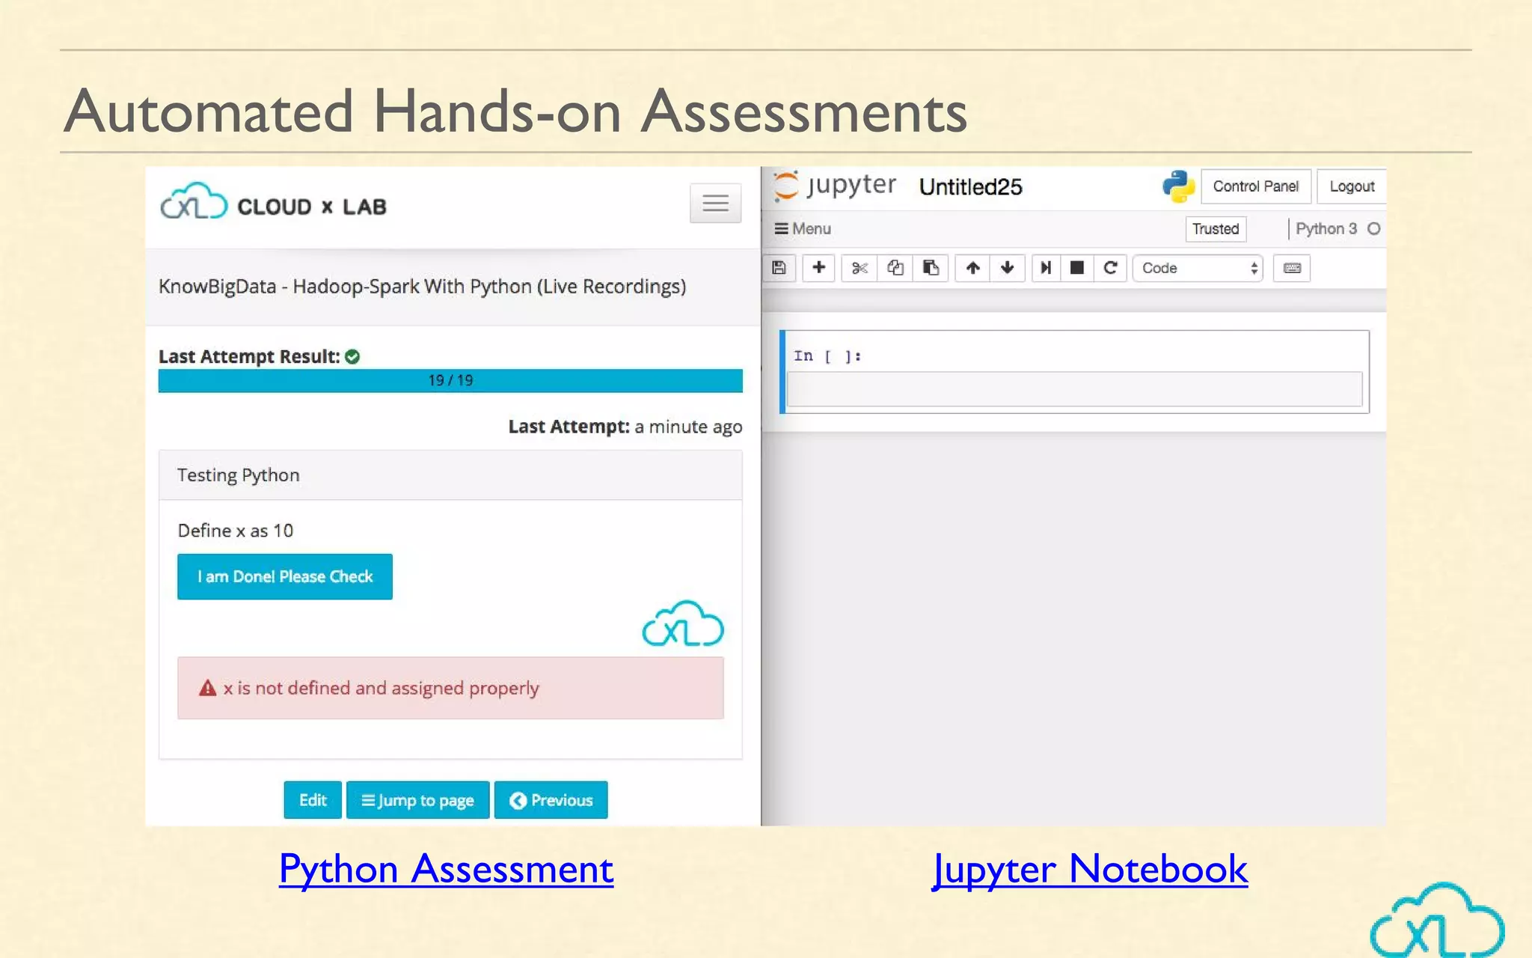This screenshot has width=1532, height=958.
Task: Click the Testing Python heading
Action: point(239,475)
